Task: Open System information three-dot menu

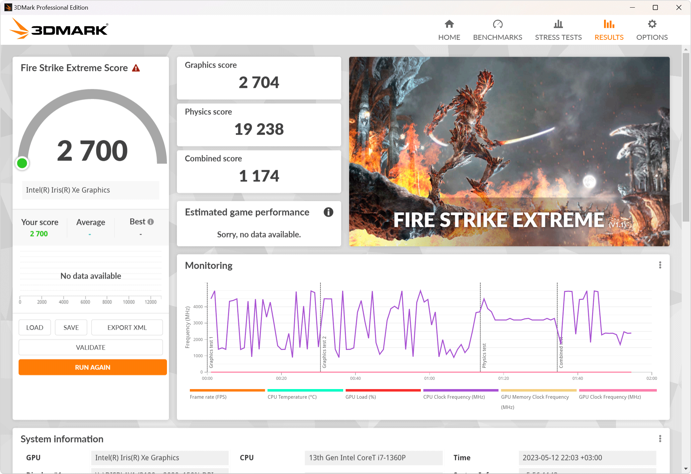Action: [660, 439]
